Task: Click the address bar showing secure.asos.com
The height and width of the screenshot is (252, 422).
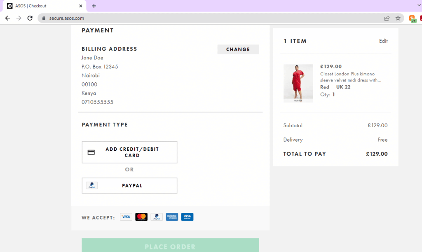Action: tap(206, 18)
